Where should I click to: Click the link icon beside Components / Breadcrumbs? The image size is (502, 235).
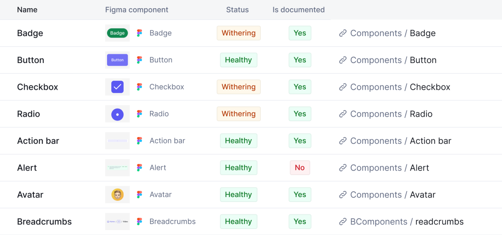coord(343,221)
